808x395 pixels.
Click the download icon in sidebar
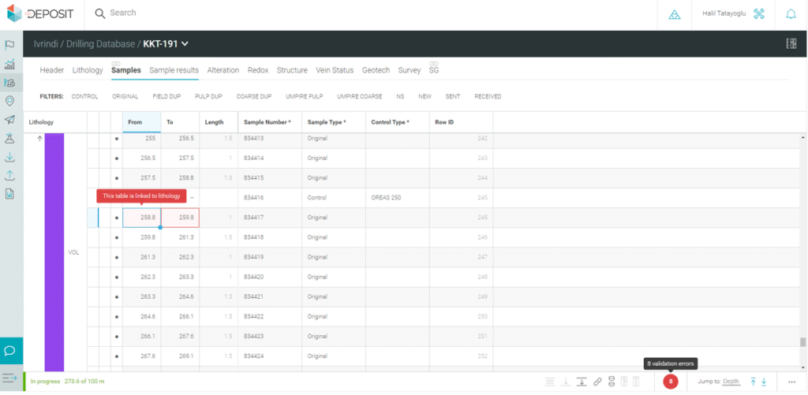tap(9, 157)
